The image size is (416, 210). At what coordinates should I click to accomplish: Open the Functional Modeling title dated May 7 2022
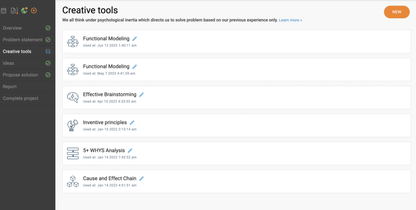106,66
